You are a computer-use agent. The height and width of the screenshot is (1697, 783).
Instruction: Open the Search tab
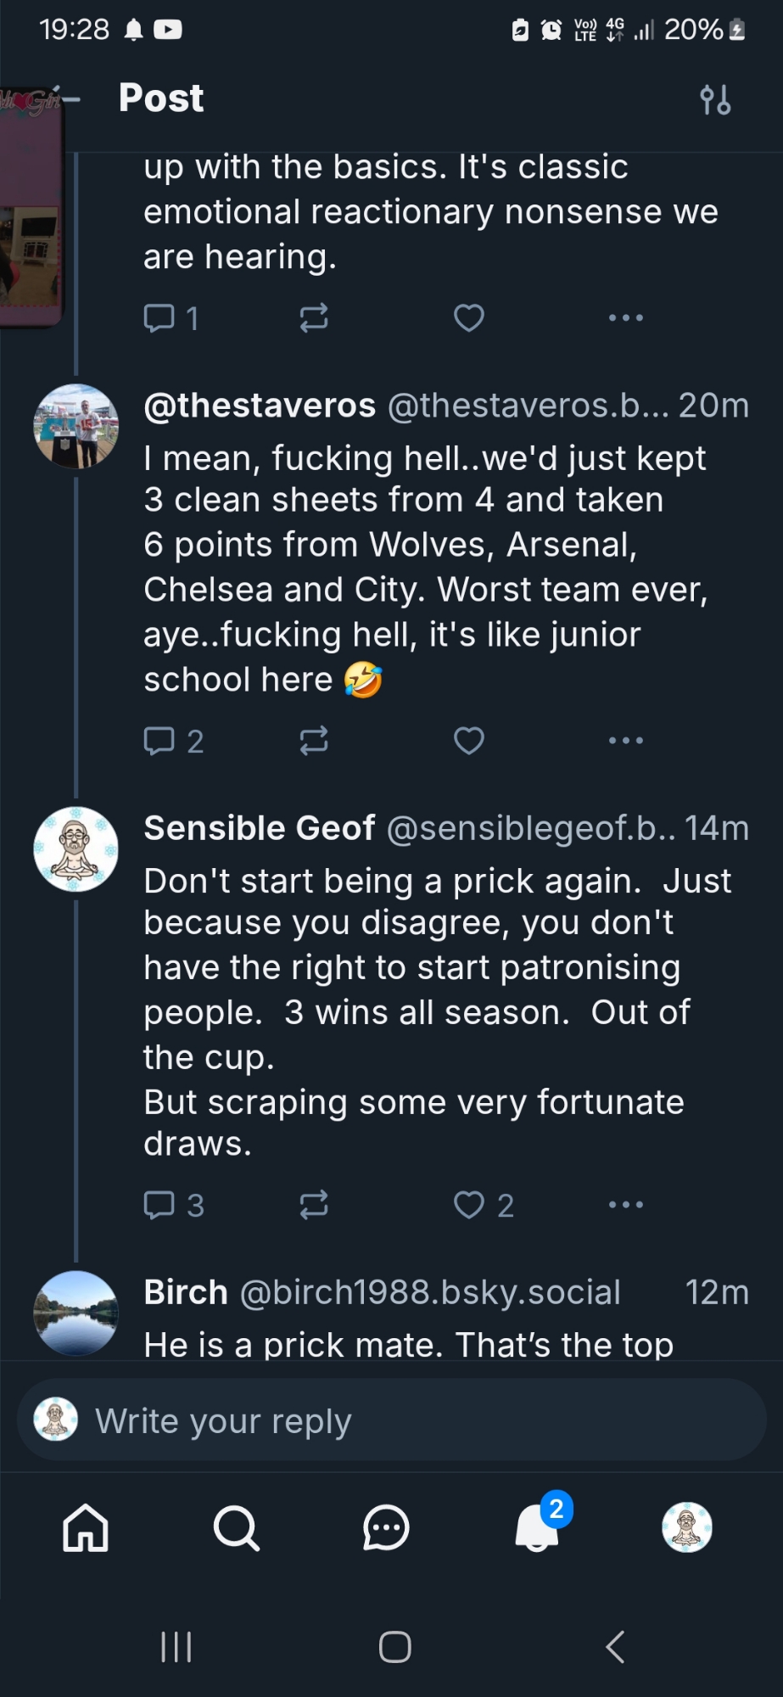[x=236, y=1528]
